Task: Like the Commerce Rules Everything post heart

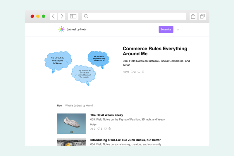Action: (132, 72)
